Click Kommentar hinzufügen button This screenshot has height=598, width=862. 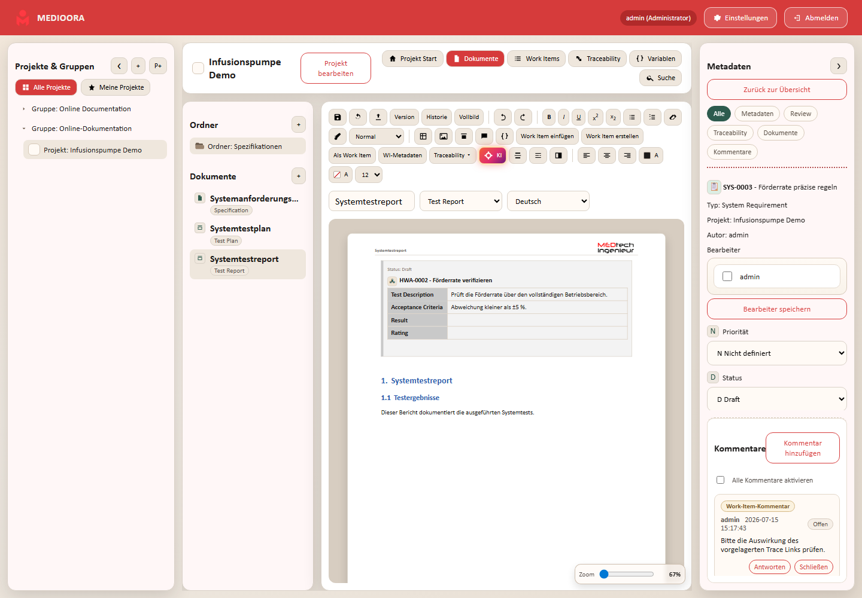coord(803,448)
